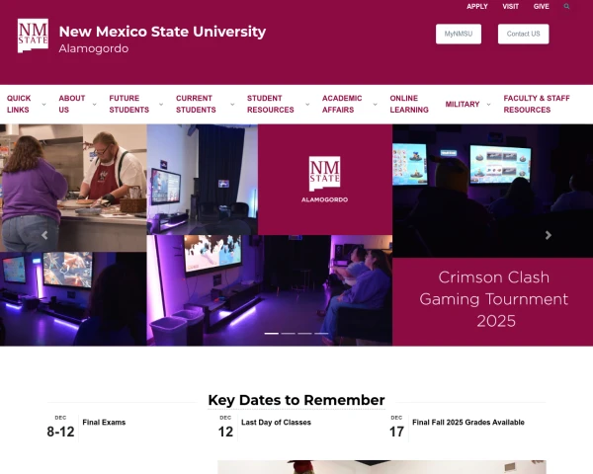Viewport: 593px width, 474px height.
Task: Go to the previous carousel slide
Action: point(44,235)
